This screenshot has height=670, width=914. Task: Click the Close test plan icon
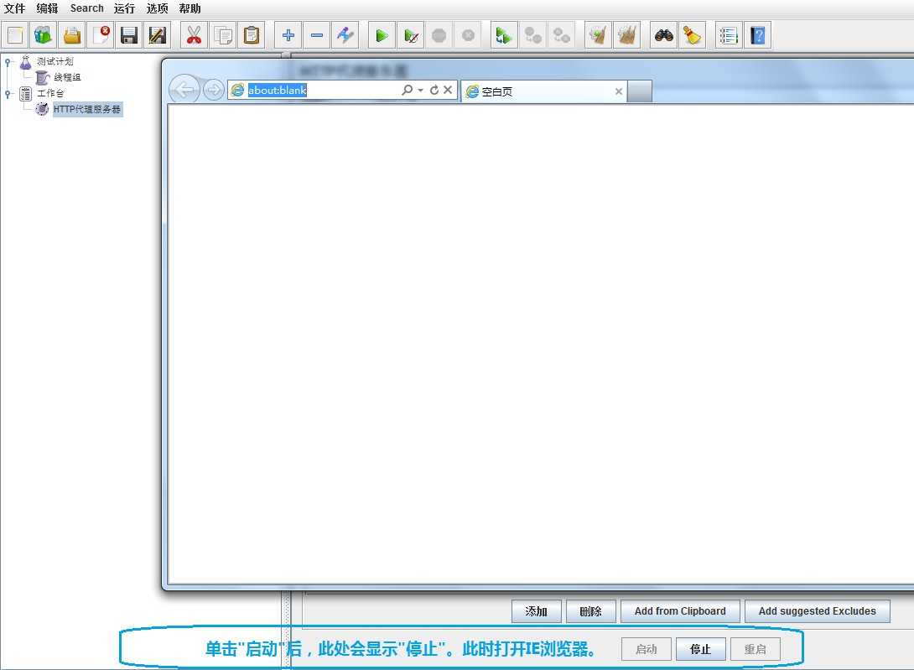(x=101, y=35)
